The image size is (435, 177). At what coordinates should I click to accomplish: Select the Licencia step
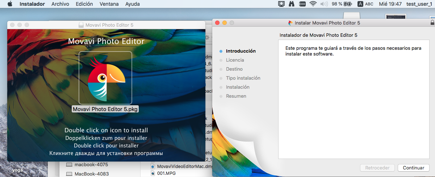[235, 60]
